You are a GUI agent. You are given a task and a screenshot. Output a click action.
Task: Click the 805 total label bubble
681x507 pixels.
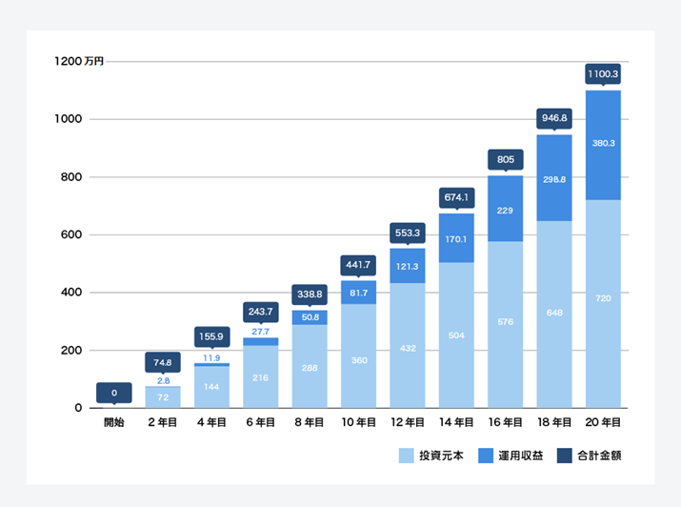point(506,159)
